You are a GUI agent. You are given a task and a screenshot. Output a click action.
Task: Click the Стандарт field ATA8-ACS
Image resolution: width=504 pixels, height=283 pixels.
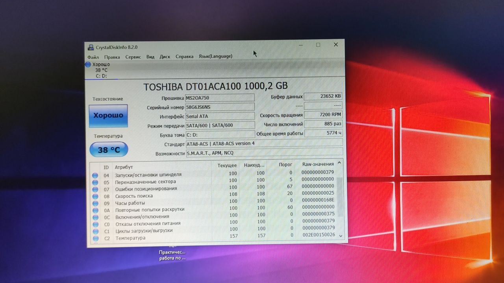tap(264, 143)
